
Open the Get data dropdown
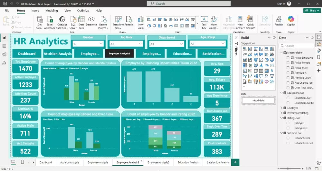coord(39,23)
